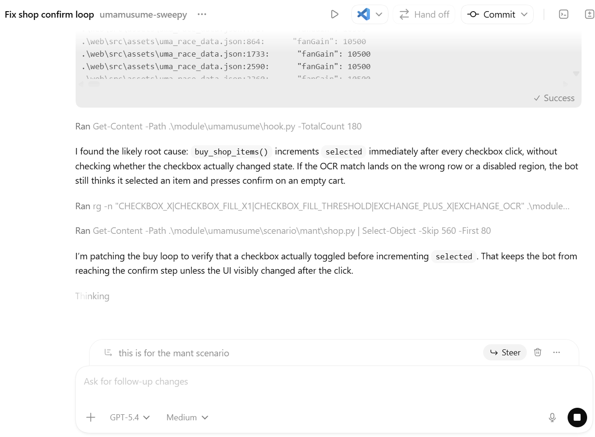Click the output block's right scroll arrow

point(565,84)
